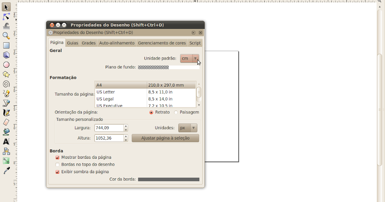Select the Bezier pen tool
This screenshot has width=385, height=202.
point(6,103)
